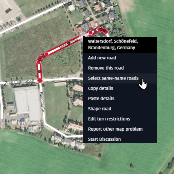Click the red diamond junction at Zum Flutgraben
Viewport: 174px width, 174px height.
(40, 80)
